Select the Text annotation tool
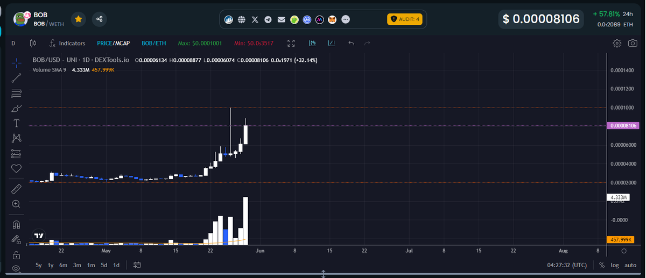Viewport: 646px width, 278px height. 16,123
